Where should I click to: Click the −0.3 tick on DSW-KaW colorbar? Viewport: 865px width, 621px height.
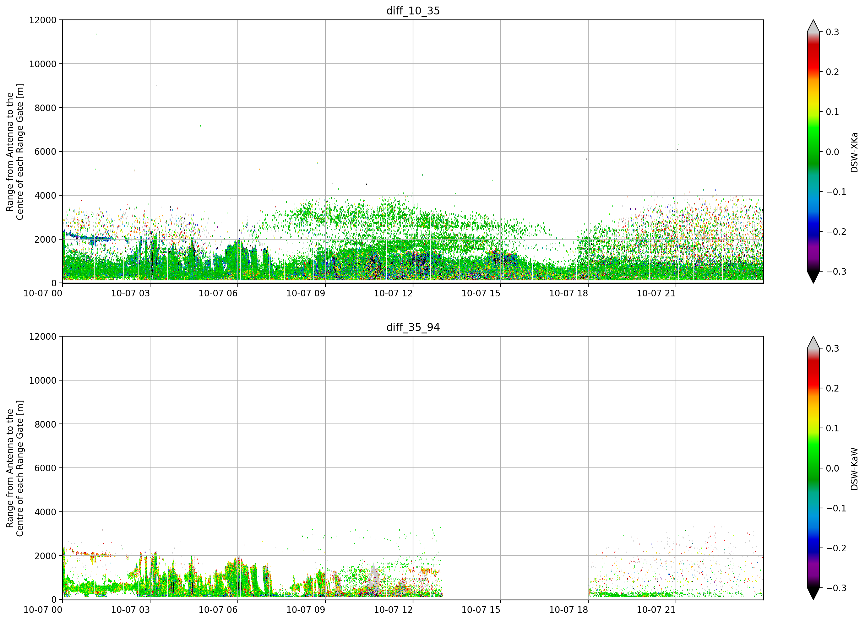point(836,588)
